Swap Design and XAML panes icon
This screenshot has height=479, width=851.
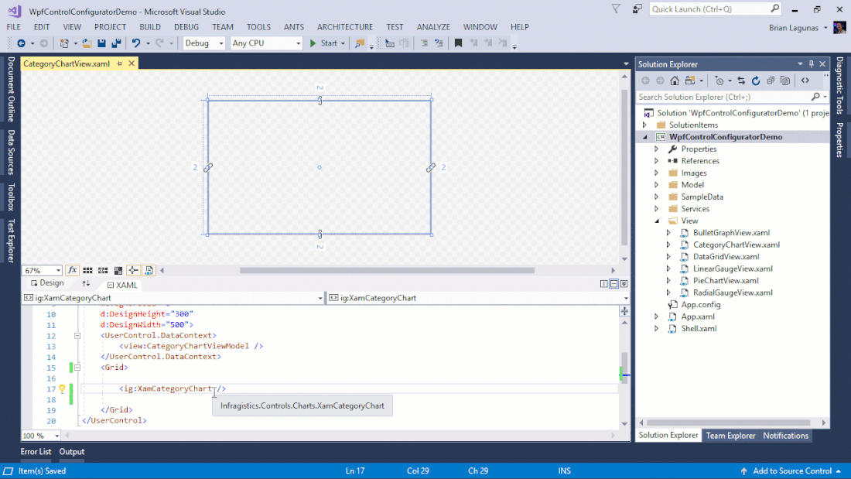[86, 283]
